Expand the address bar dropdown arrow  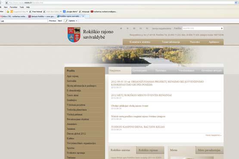tap(236, 3)
